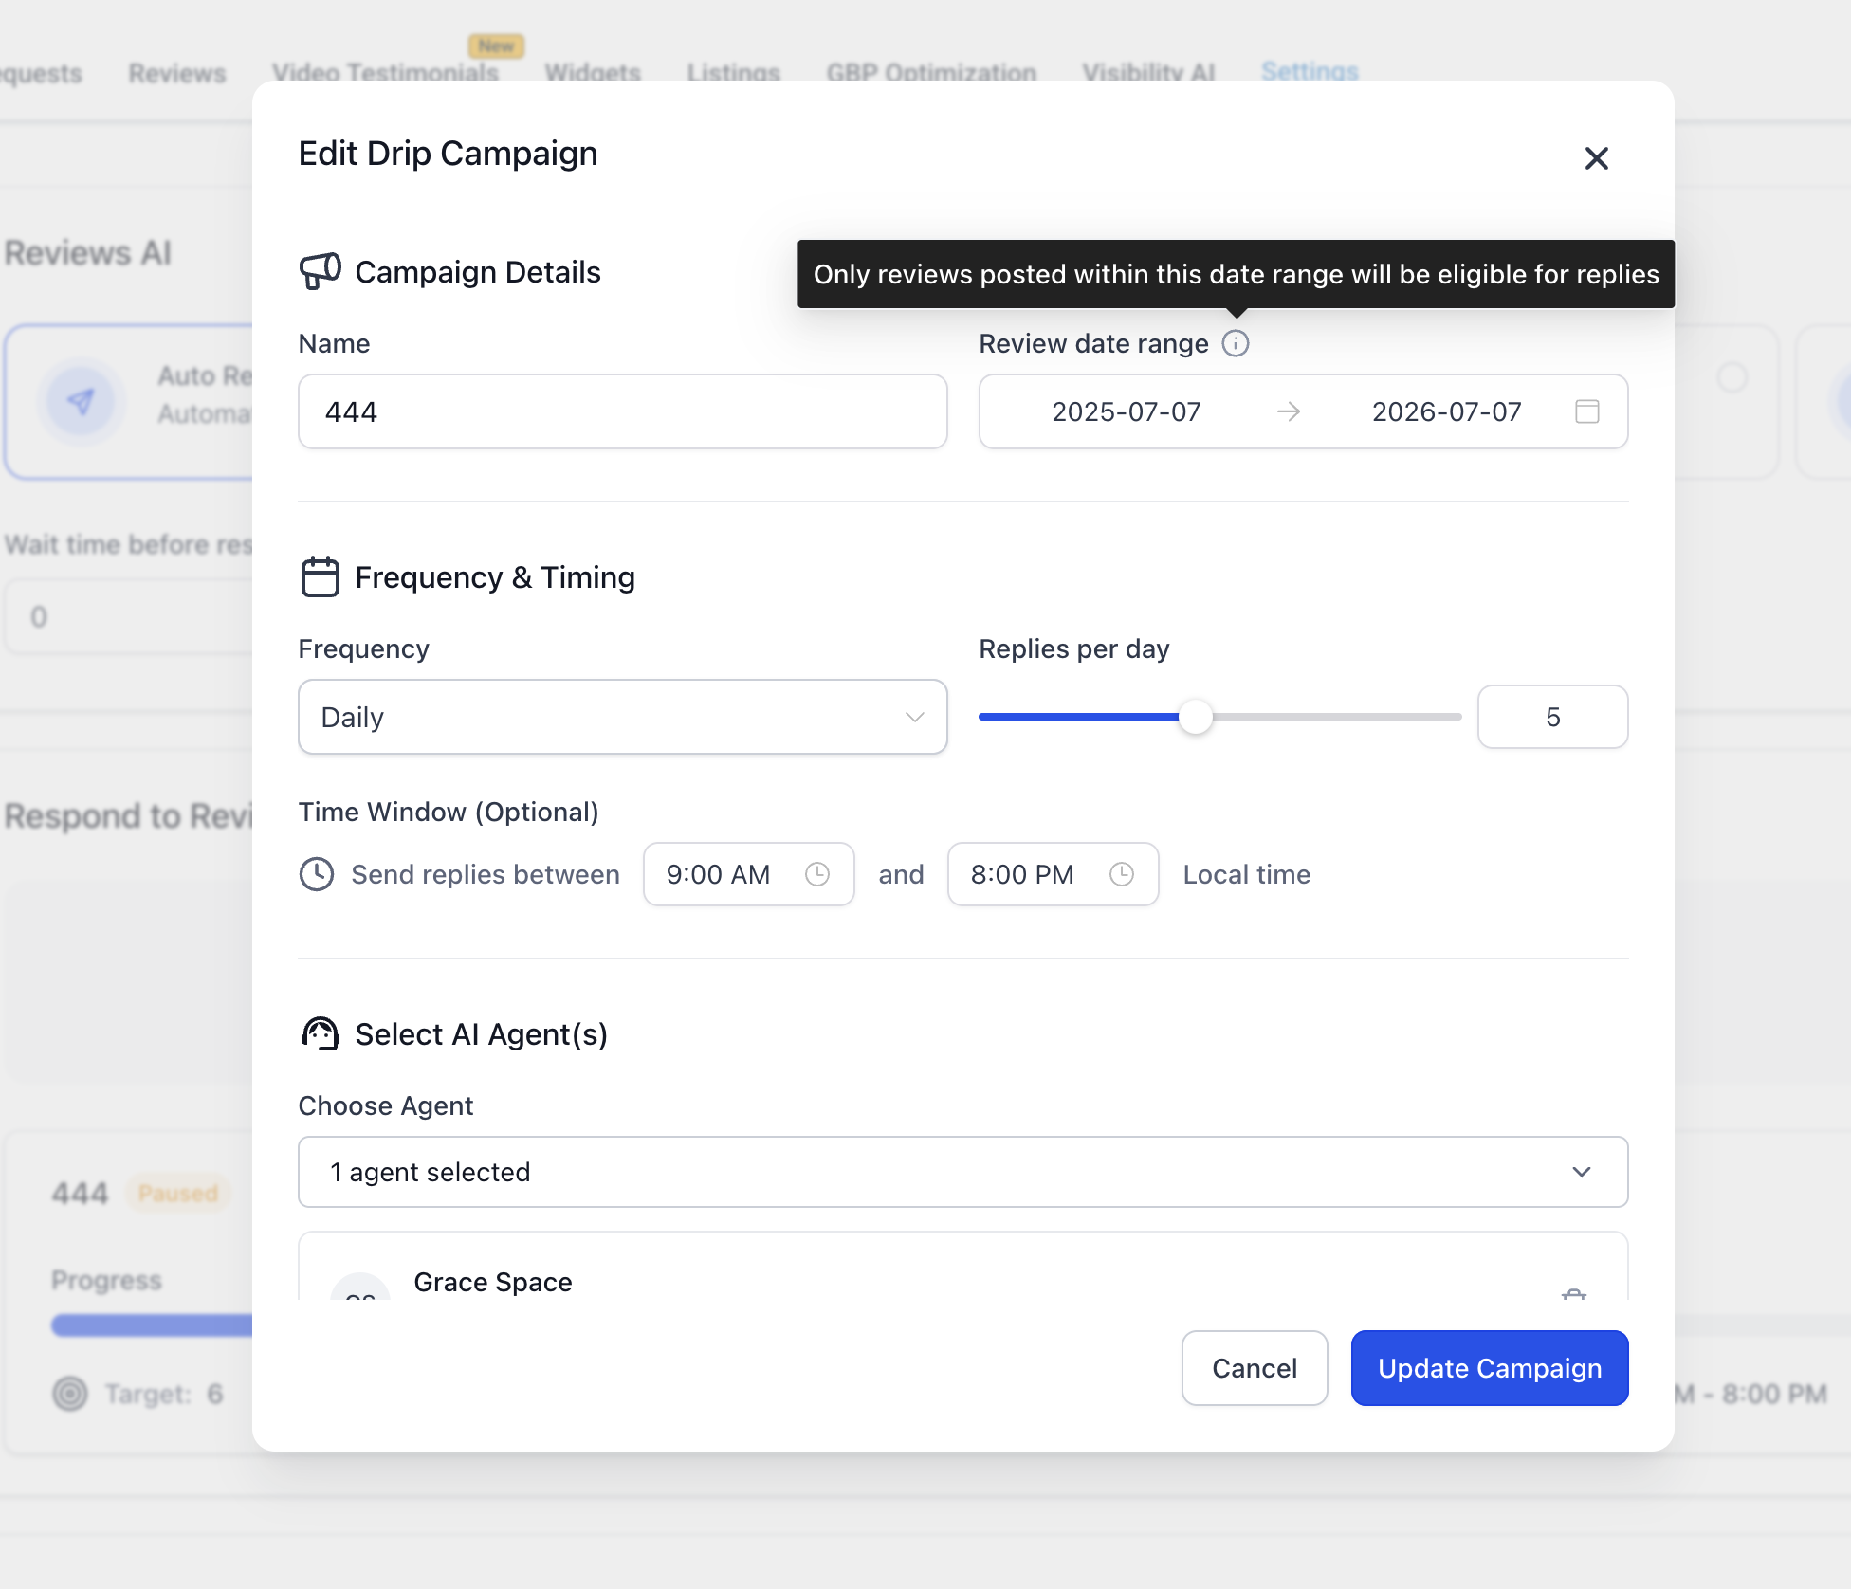The width and height of the screenshot is (1851, 1589).
Task: Open the 8:00 PM time picker
Action: (x=1054, y=874)
